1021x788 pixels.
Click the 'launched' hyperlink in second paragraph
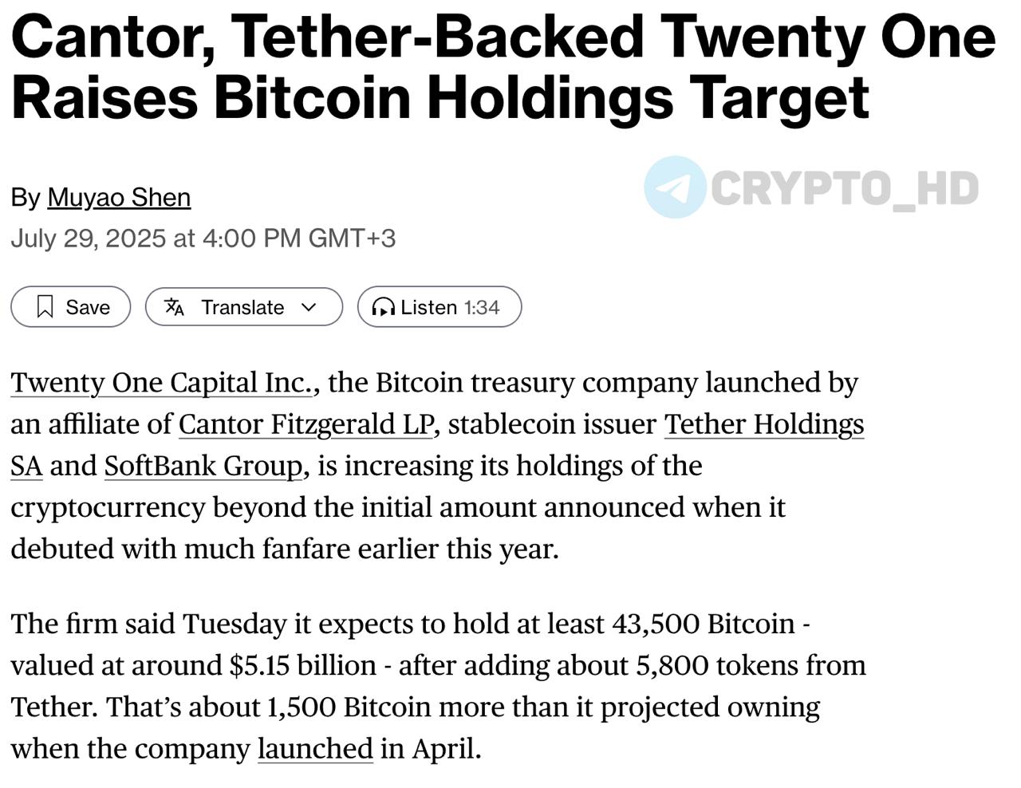[x=315, y=749]
